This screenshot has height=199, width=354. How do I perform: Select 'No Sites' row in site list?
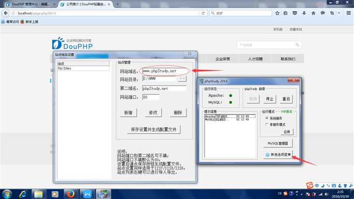click(83, 68)
